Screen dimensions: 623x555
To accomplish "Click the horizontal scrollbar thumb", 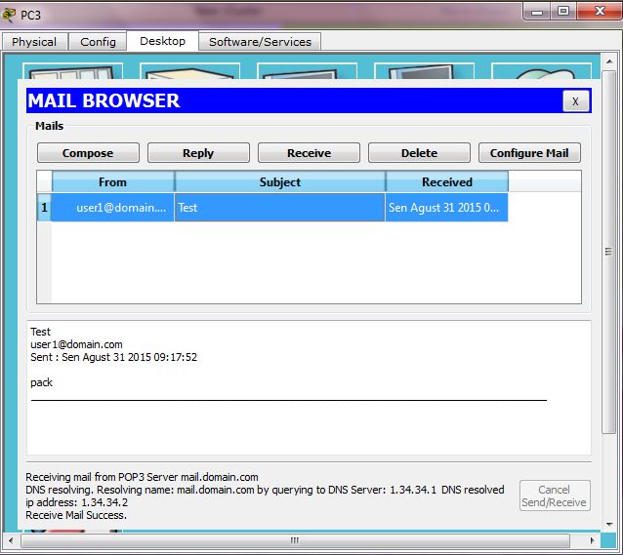I will (295, 540).
